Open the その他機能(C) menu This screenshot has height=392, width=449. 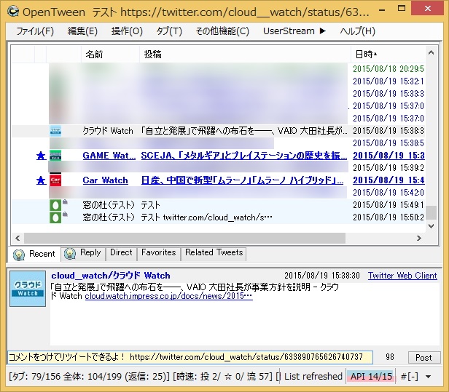click(x=222, y=31)
